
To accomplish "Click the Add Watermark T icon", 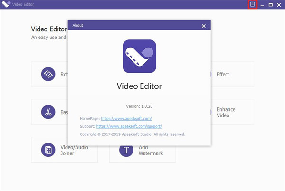I will [x=126, y=150].
